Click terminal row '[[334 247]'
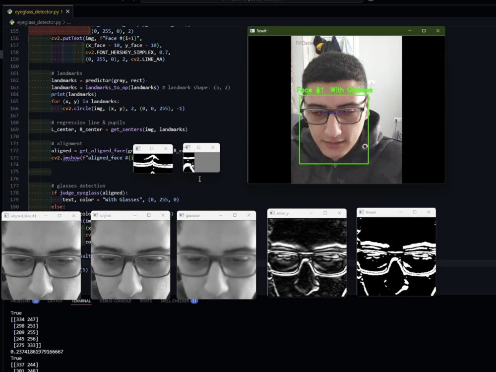 click(x=24, y=319)
